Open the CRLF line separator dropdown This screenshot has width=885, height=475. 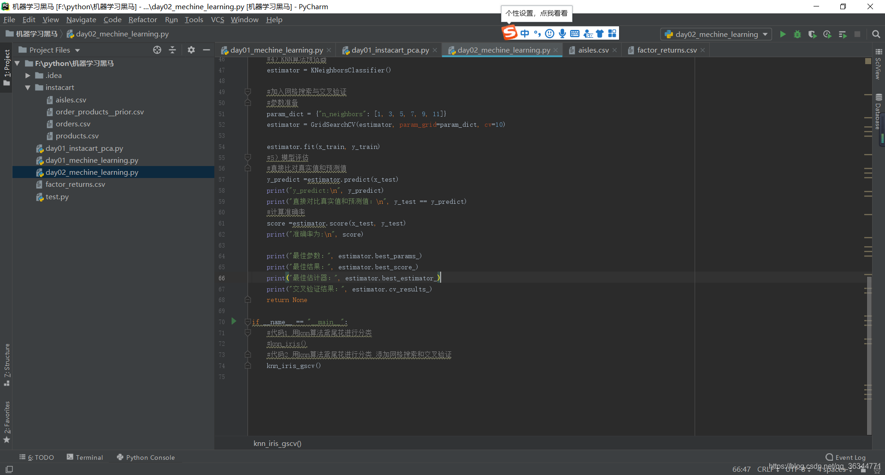click(x=767, y=469)
